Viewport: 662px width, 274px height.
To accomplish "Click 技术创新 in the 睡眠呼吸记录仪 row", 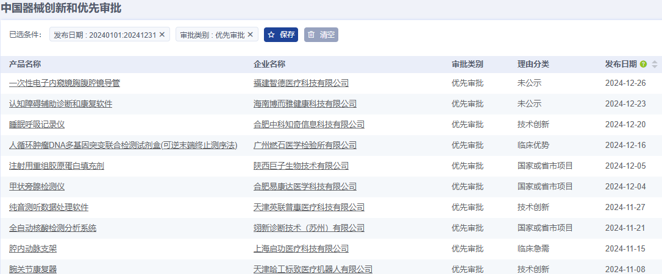I will tap(533, 124).
